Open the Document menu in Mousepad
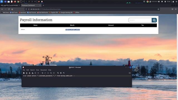 pyautogui.click(x=44, y=70)
